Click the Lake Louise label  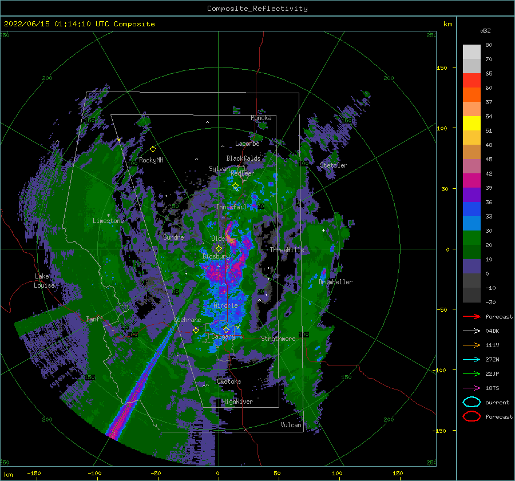pos(44,281)
